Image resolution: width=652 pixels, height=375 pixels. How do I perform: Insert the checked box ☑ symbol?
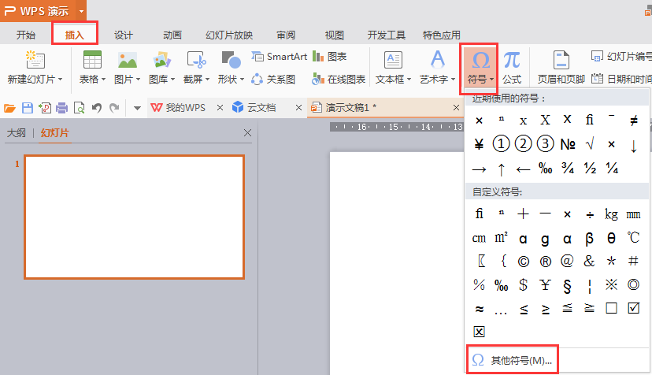pyautogui.click(x=634, y=308)
